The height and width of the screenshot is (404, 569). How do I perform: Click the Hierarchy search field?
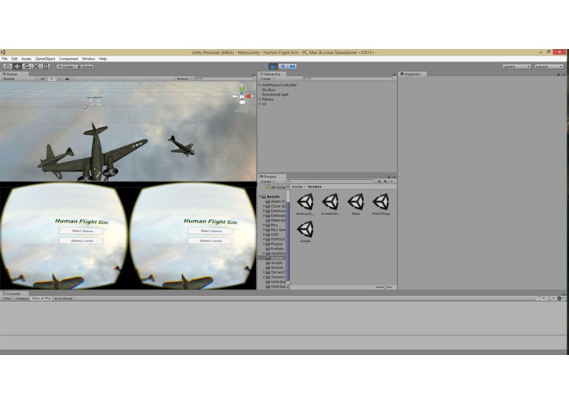[348, 79]
